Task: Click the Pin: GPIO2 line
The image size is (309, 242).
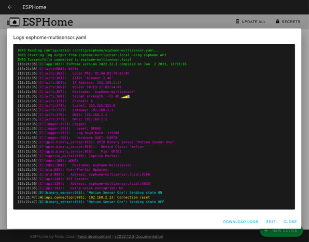Action: tap(70, 152)
